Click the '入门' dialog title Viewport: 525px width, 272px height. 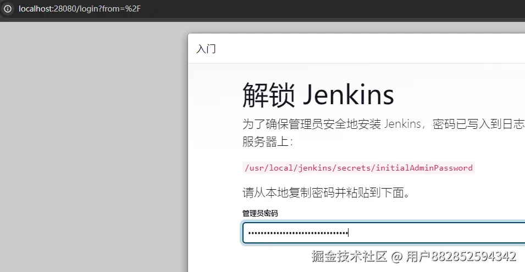pos(206,49)
